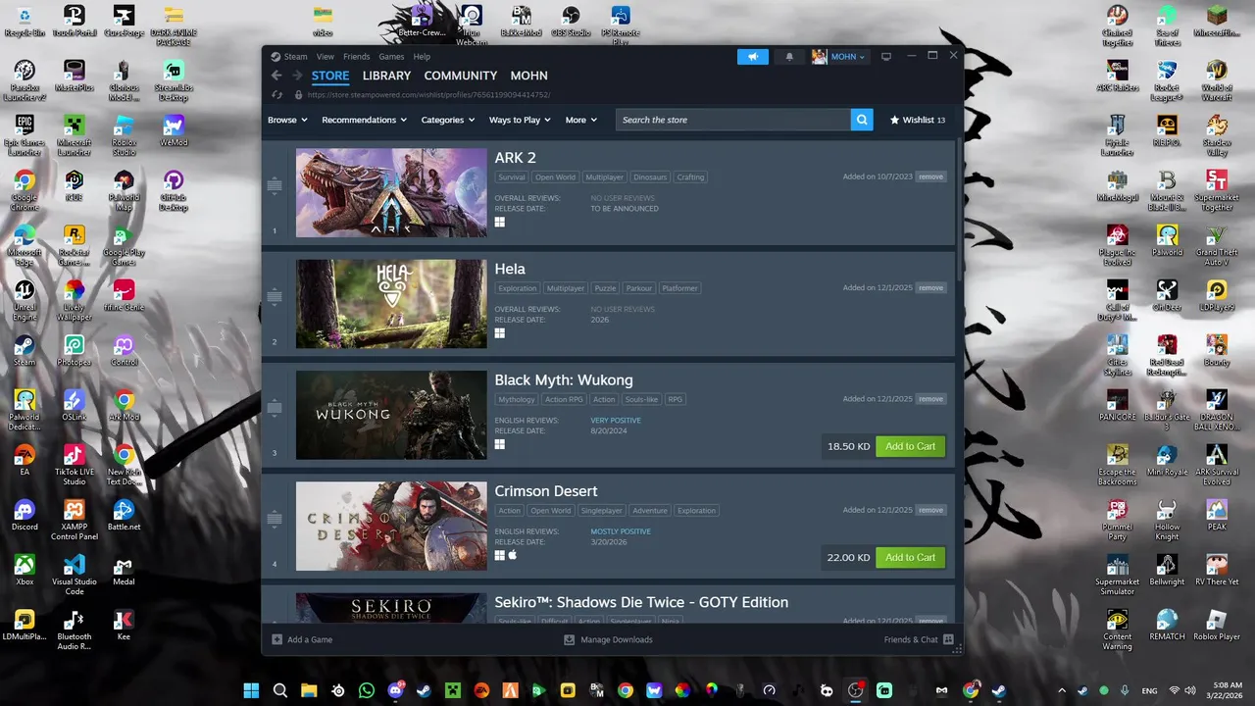This screenshot has width=1255, height=706.
Task: Show hidden system tray icons chevron
Action: [x=1061, y=690]
